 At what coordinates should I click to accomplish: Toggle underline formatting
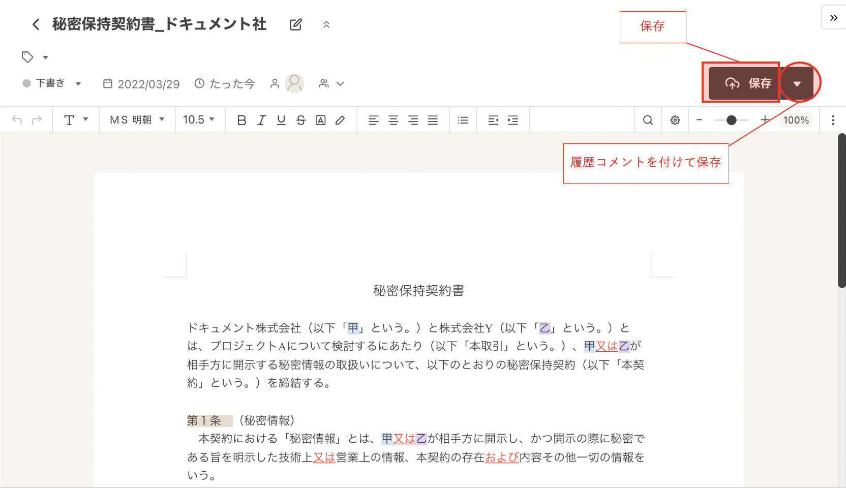[x=281, y=120]
